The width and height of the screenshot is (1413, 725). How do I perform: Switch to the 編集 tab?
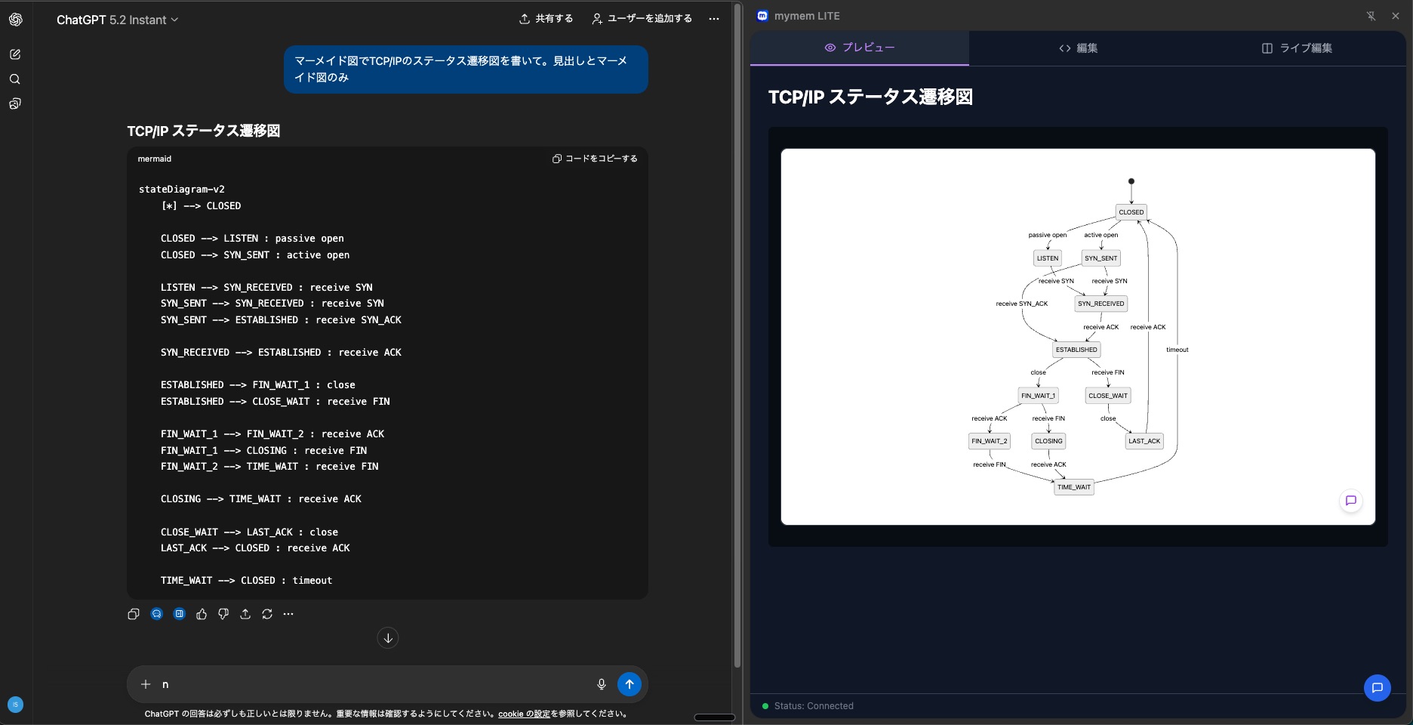1078,48
